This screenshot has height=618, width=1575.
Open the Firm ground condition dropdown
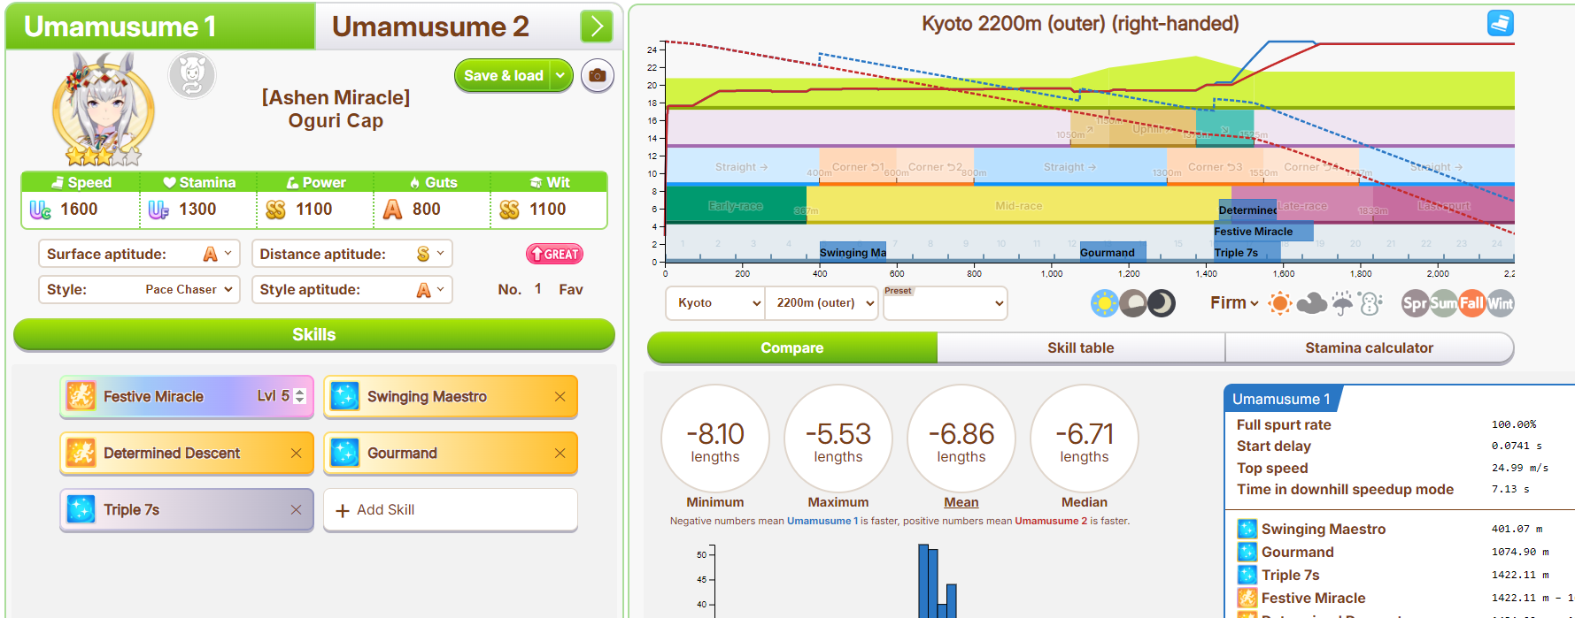1234,303
